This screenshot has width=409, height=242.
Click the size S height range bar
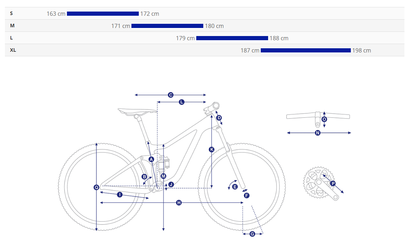103,14
